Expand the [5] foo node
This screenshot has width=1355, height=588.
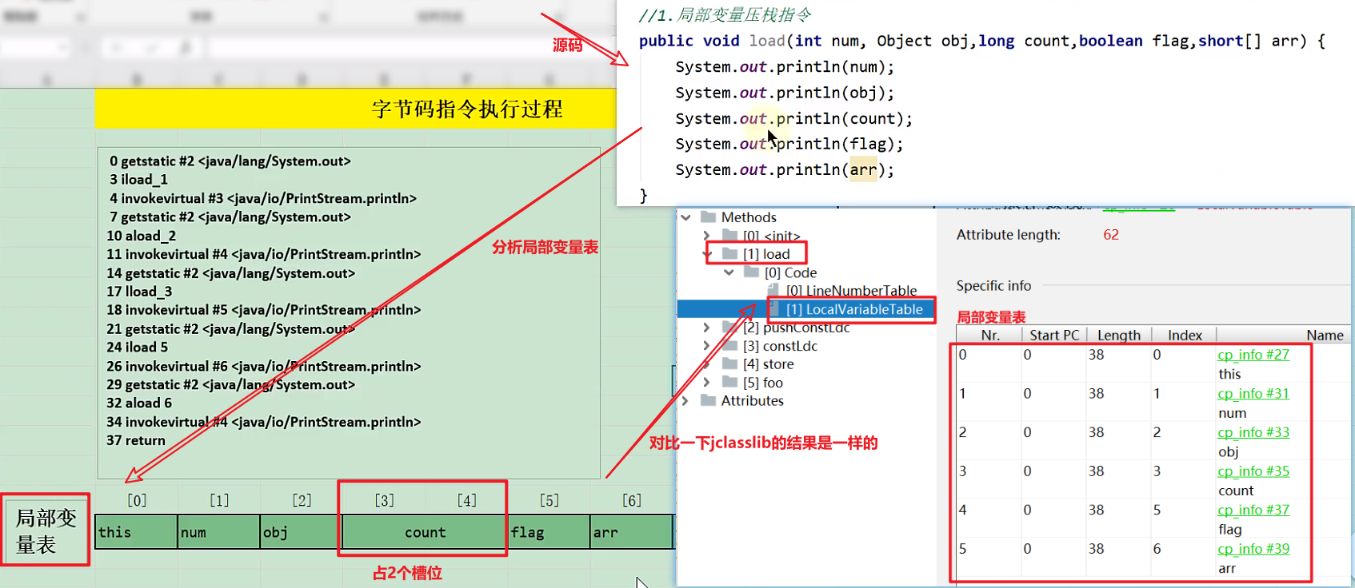707,383
